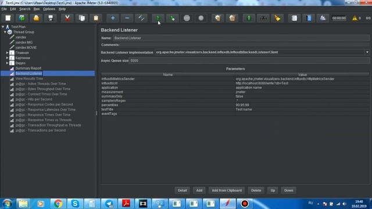Open the Options menu

point(49,9)
